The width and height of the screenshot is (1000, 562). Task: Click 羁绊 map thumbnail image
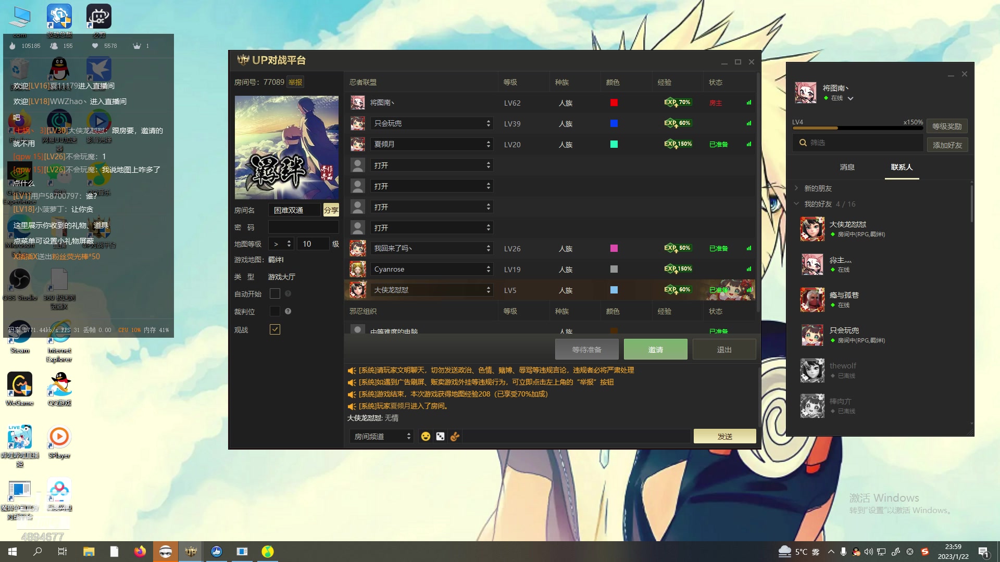(x=286, y=147)
